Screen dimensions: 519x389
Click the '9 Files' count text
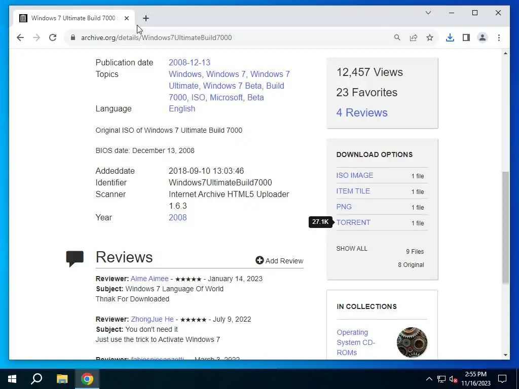click(415, 251)
